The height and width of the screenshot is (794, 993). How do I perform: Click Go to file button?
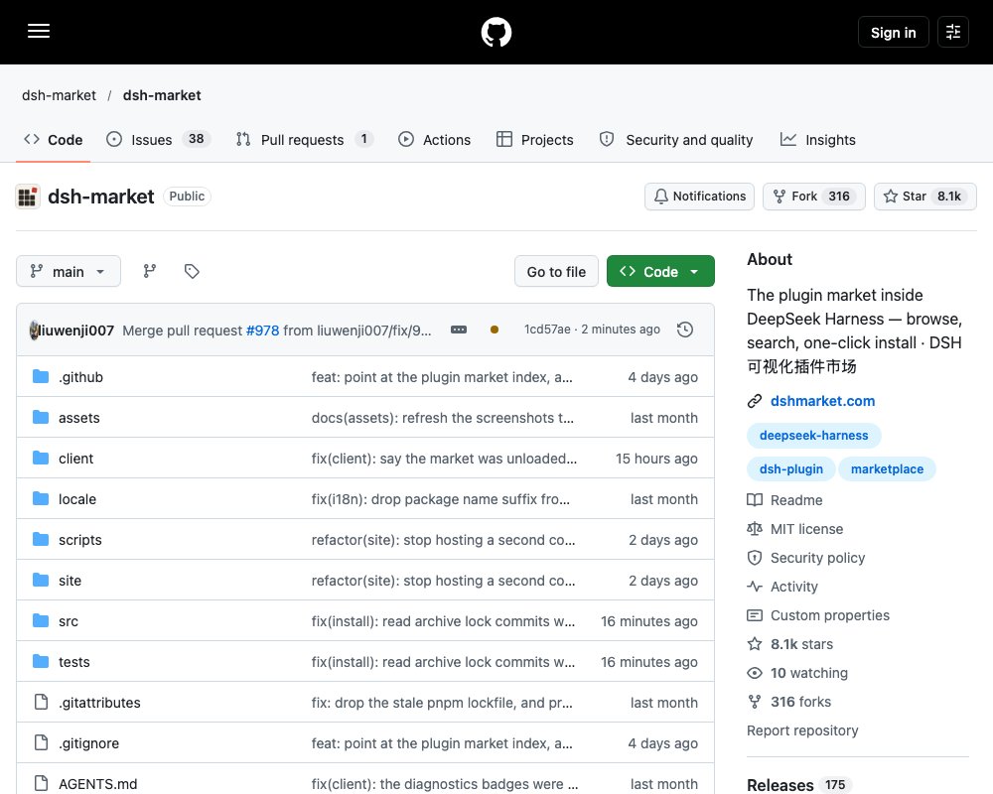[x=556, y=272]
